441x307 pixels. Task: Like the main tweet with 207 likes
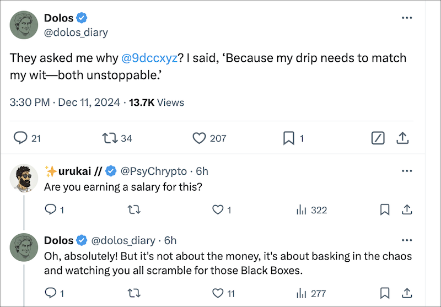199,138
